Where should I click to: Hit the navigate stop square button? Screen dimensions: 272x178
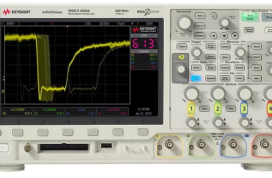coord(224,36)
